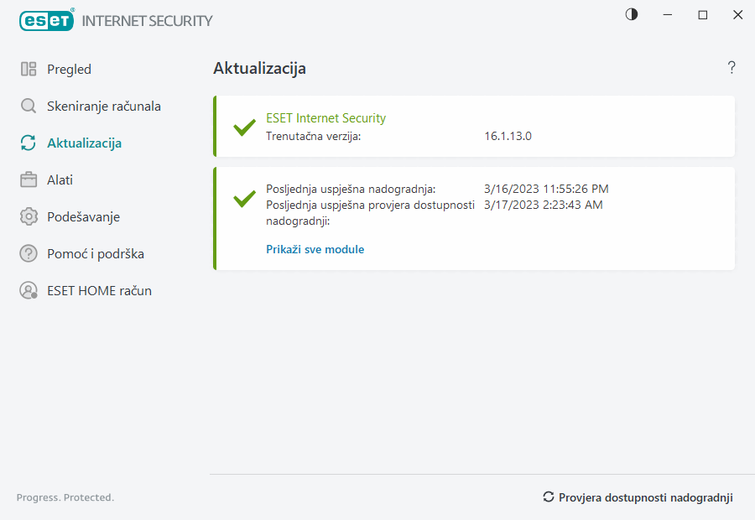Click the Pomoć i podrška question icon
755x520 pixels.
point(29,254)
